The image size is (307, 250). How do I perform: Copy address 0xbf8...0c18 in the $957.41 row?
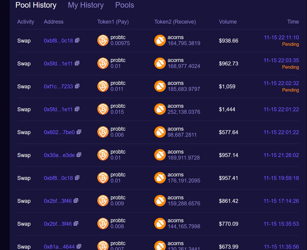click(77, 178)
